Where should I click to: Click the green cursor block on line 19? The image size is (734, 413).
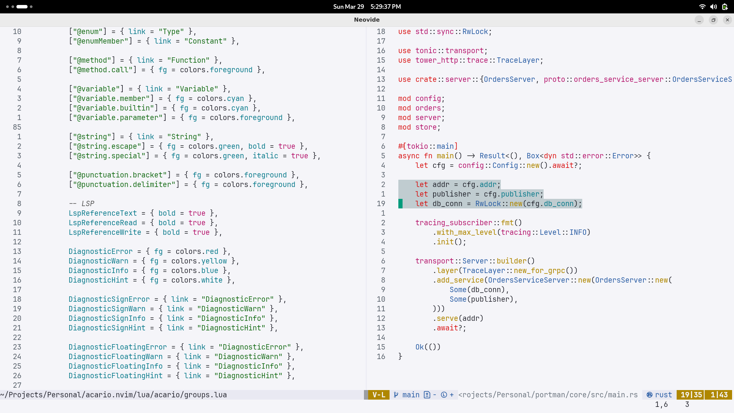(400, 203)
